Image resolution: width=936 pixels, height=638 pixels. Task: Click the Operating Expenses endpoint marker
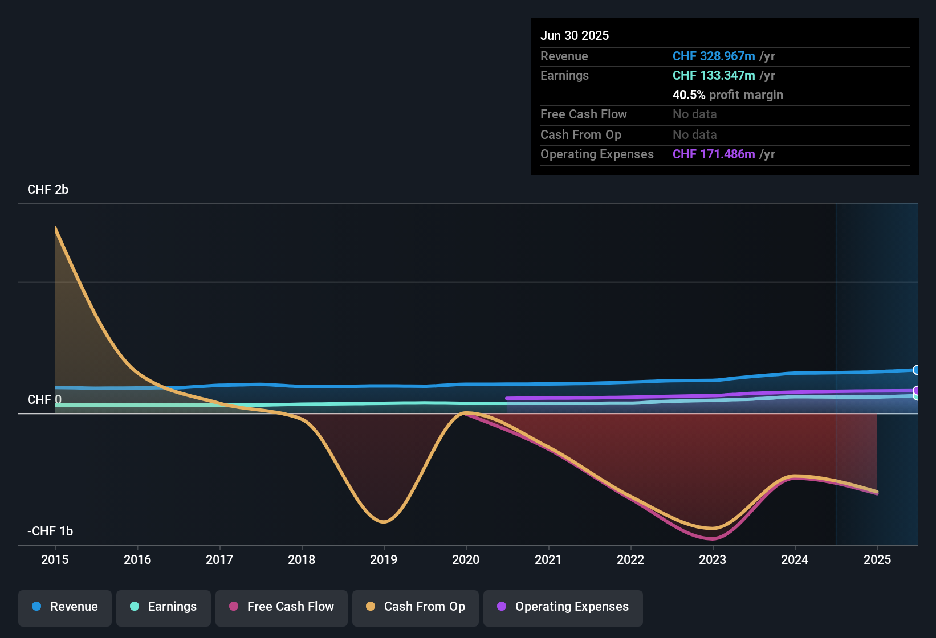(x=915, y=390)
